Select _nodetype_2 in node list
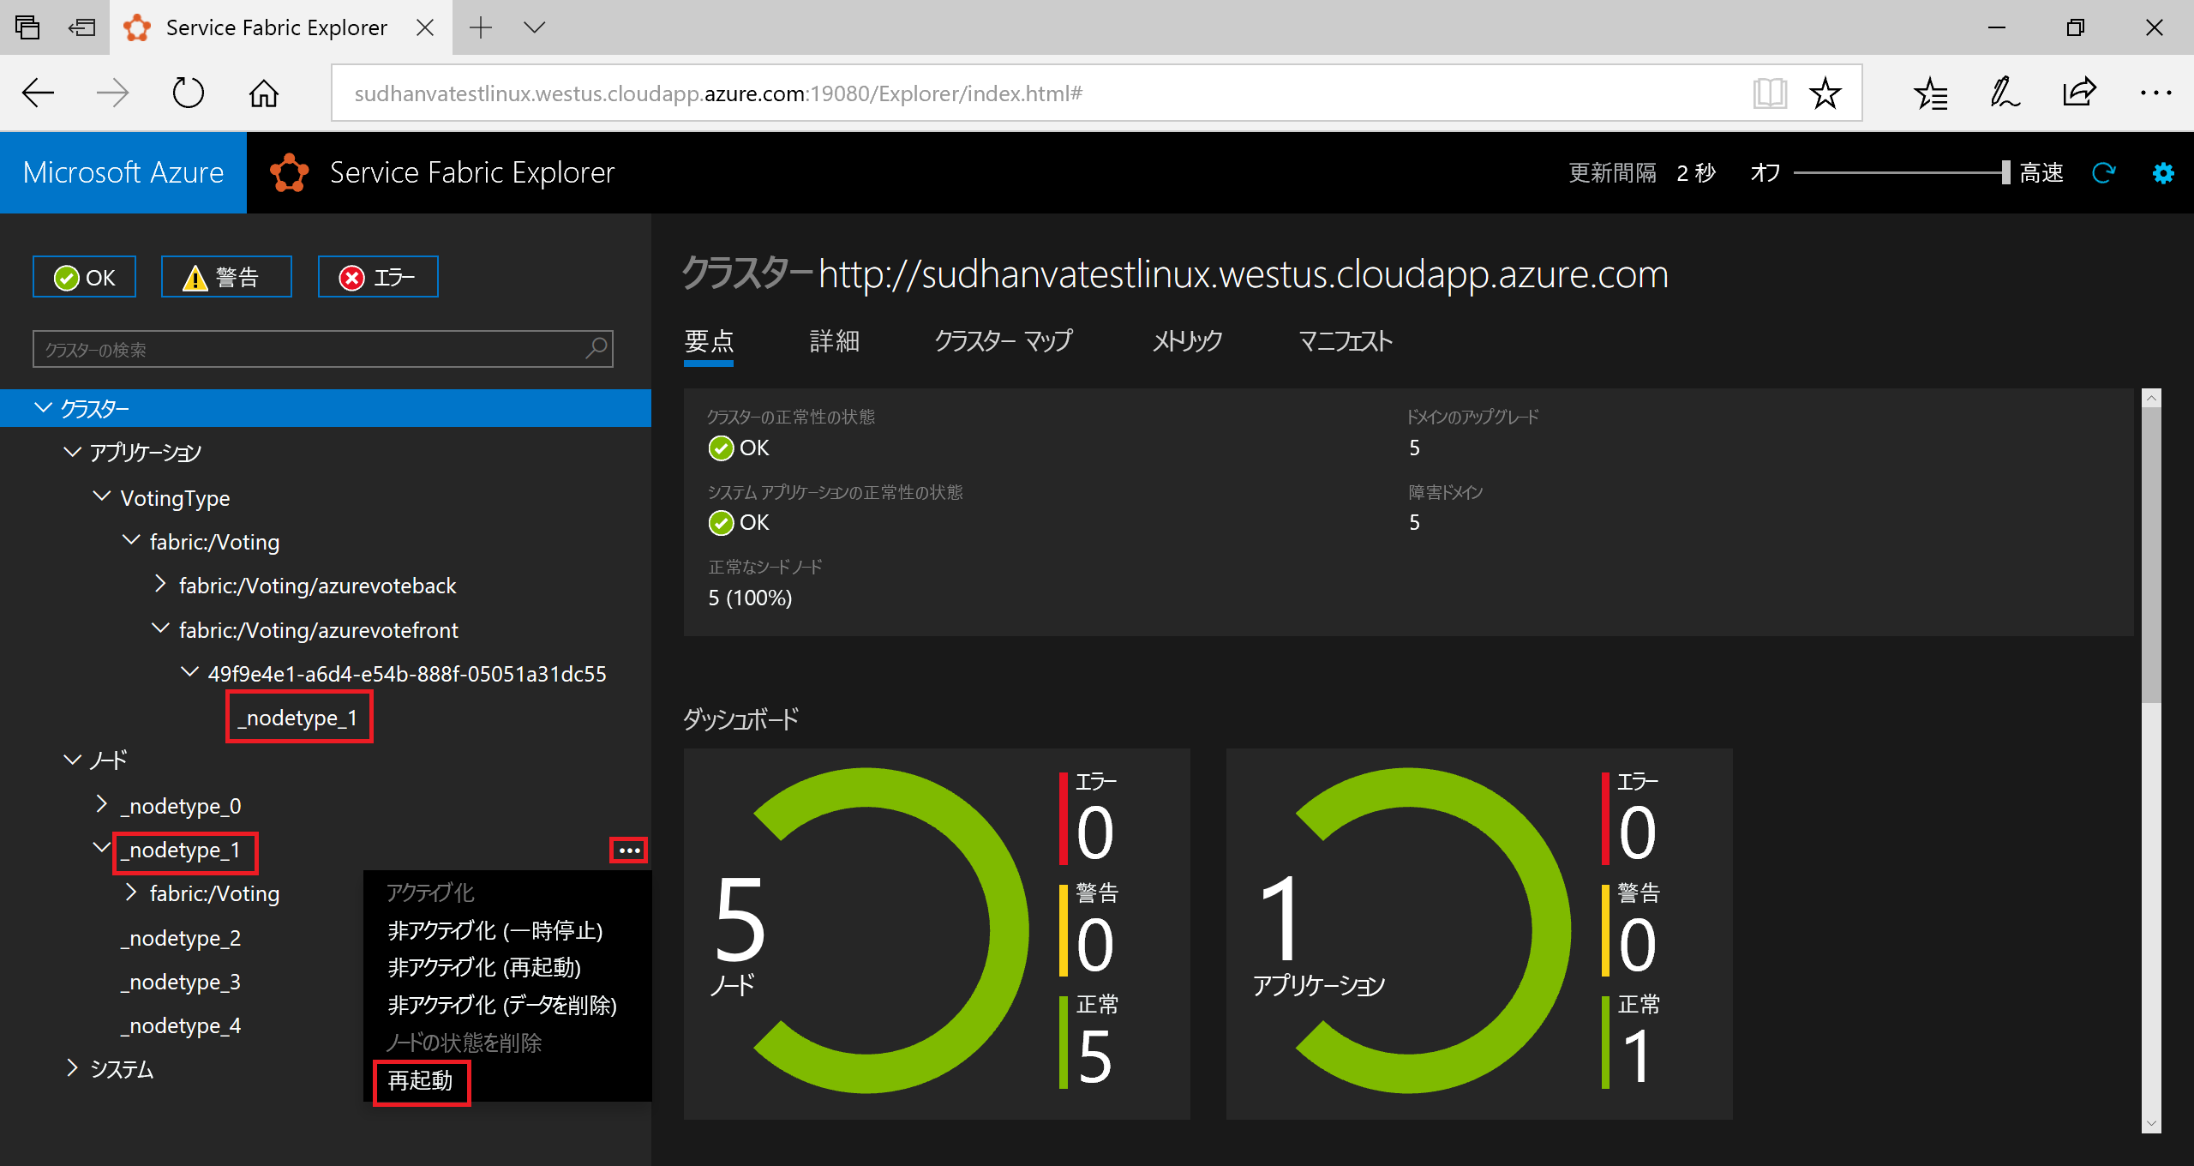The width and height of the screenshot is (2194, 1166). [x=180, y=938]
